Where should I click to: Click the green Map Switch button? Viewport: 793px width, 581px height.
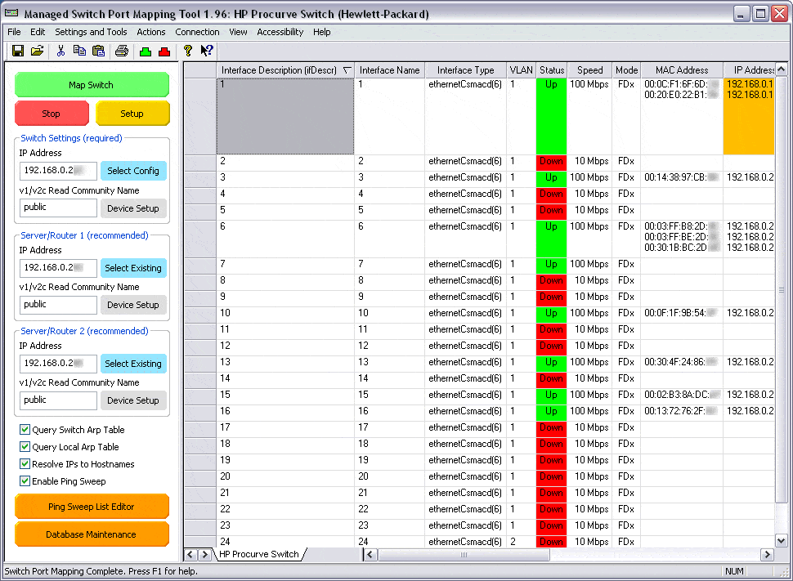click(x=92, y=85)
